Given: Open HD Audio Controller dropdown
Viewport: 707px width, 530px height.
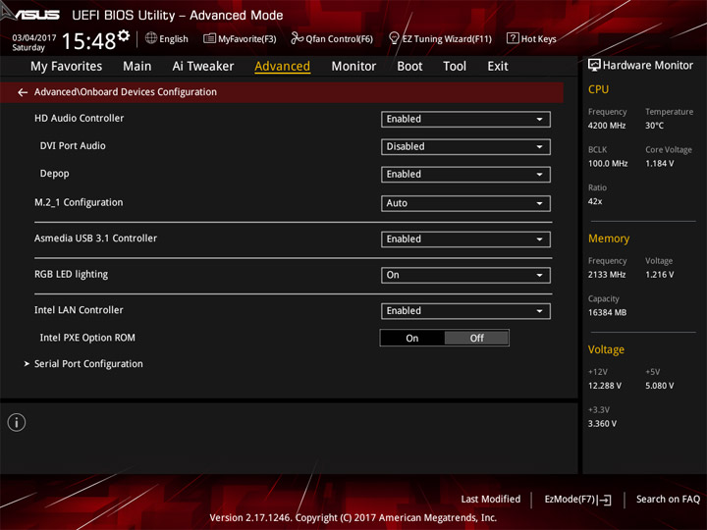Looking at the screenshot, I should click(x=465, y=119).
